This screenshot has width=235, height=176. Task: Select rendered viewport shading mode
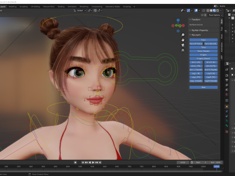tap(217, 10)
